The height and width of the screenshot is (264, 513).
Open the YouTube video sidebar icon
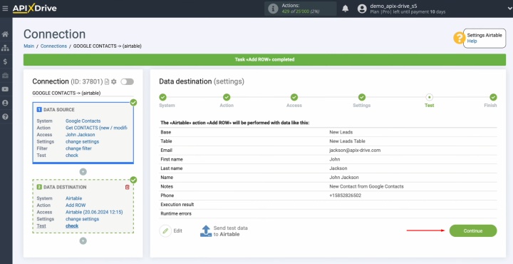click(5, 89)
